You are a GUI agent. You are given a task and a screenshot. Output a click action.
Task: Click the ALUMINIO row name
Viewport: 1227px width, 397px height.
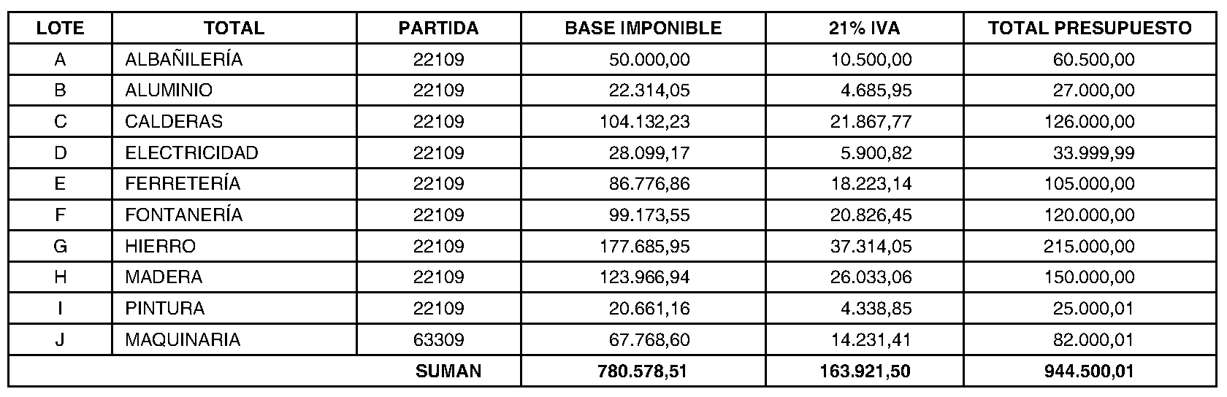tap(169, 90)
